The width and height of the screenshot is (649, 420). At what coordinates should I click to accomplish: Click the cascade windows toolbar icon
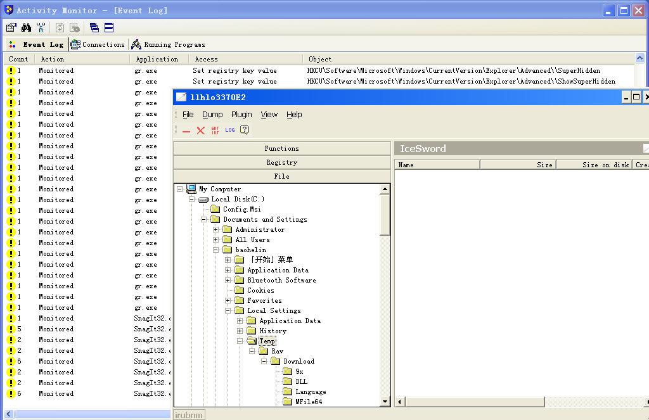tap(94, 28)
